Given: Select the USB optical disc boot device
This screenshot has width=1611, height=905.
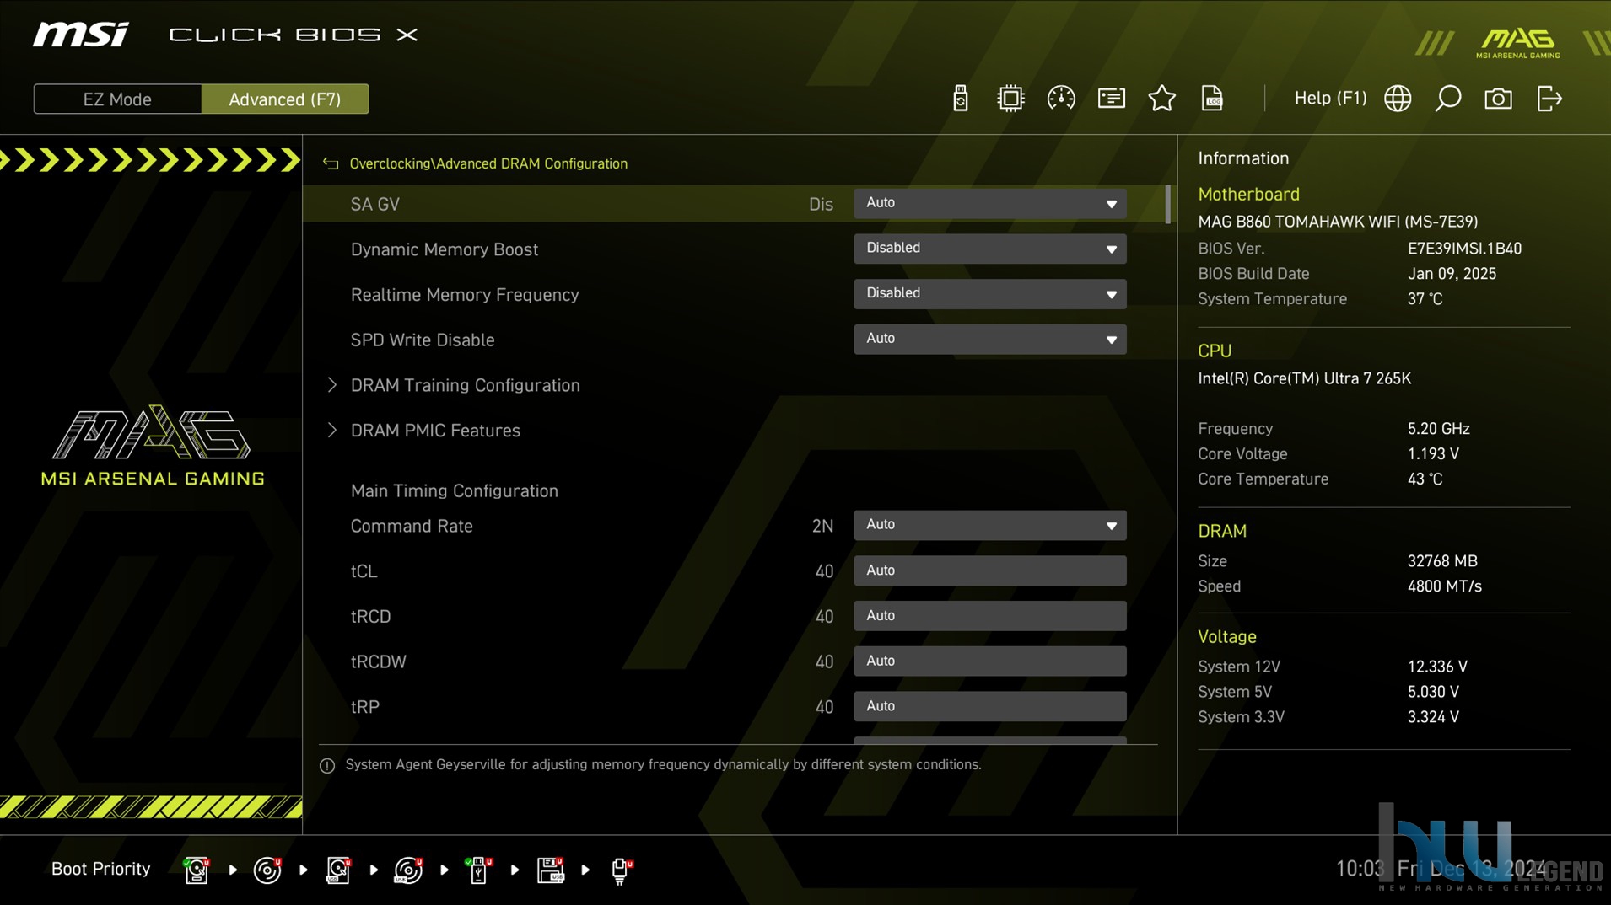Looking at the screenshot, I should click(409, 870).
